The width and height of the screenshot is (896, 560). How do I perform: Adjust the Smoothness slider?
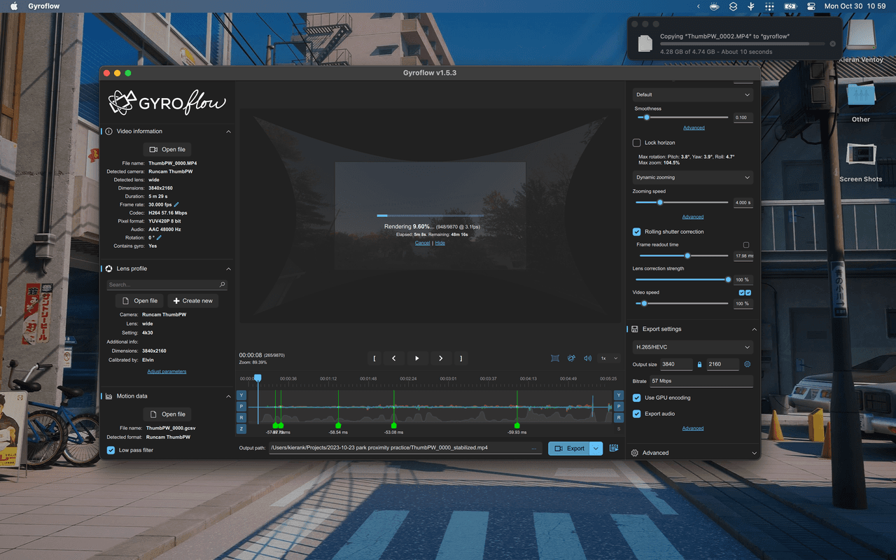(x=647, y=118)
